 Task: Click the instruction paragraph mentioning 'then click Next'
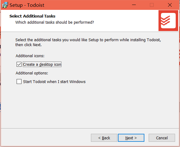[88, 42]
